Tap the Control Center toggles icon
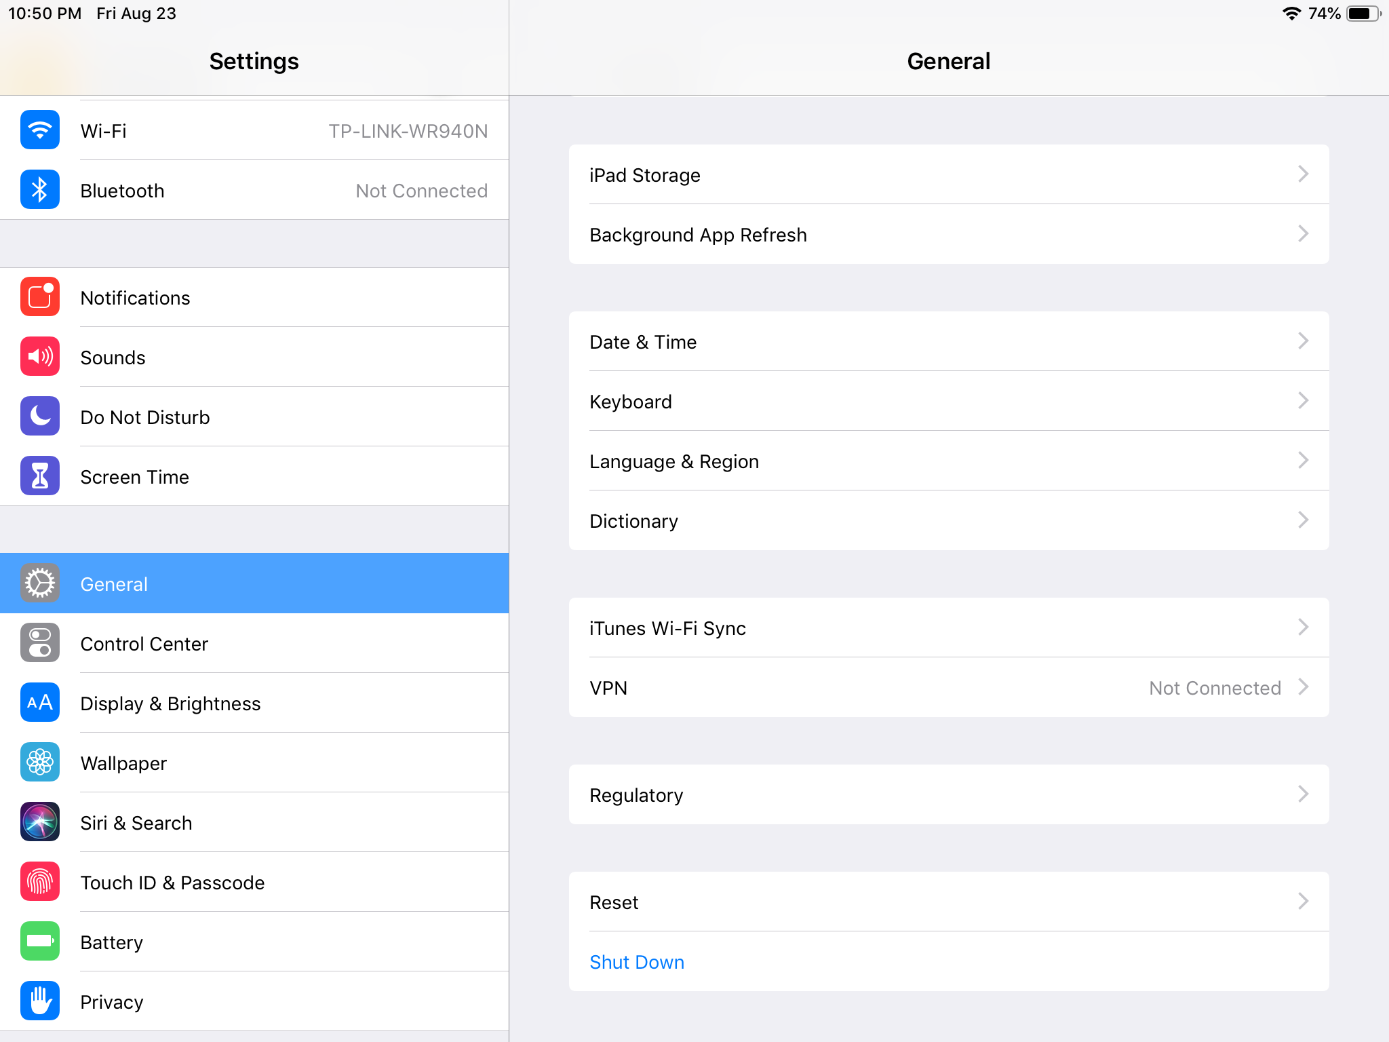This screenshot has height=1042, width=1389. point(40,643)
